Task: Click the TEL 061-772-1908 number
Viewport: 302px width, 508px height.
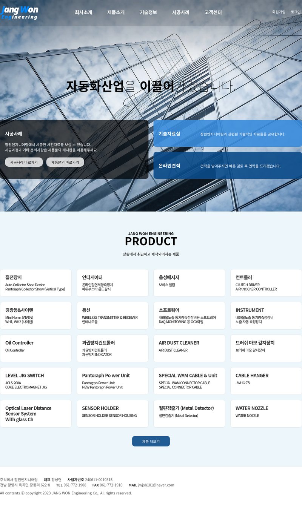Action: pyautogui.click(x=71, y=485)
